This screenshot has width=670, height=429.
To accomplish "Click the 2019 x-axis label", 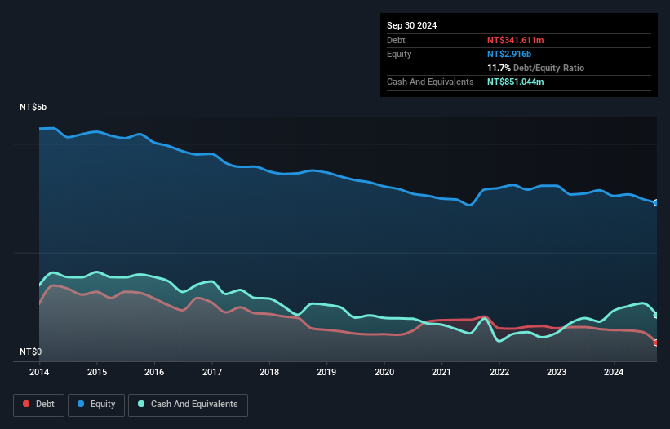I will pos(326,372).
